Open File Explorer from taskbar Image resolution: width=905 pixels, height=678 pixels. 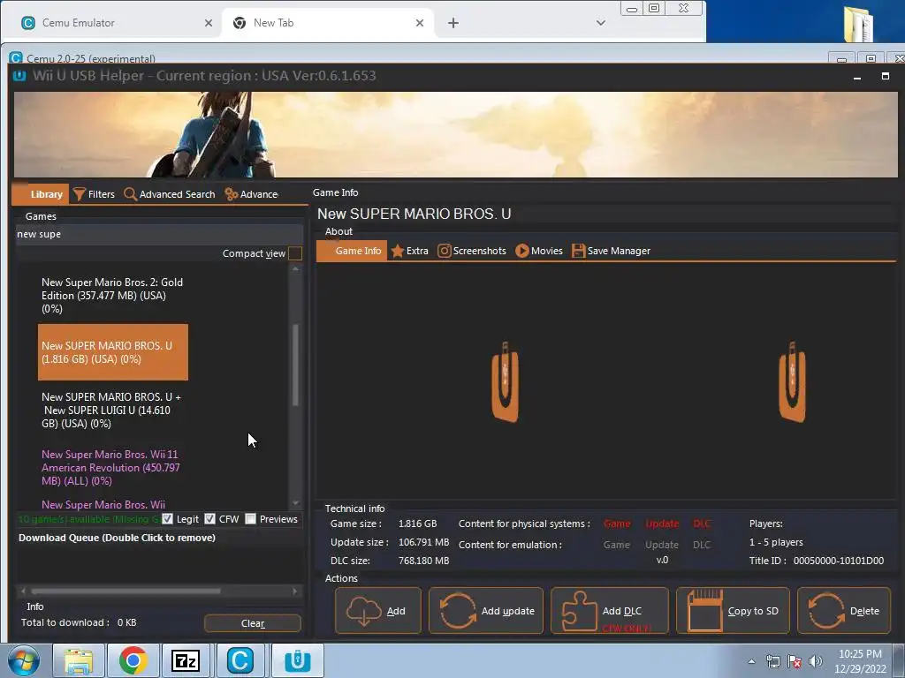click(x=79, y=660)
